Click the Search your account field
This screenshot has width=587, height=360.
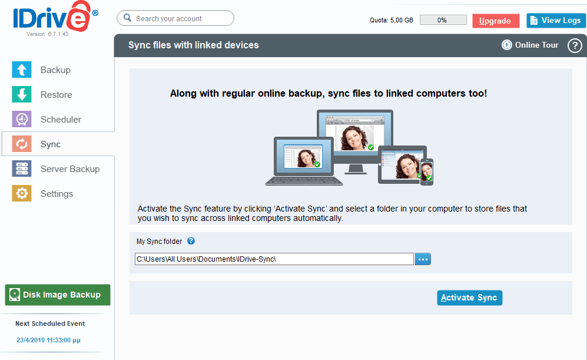tap(175, 18)
